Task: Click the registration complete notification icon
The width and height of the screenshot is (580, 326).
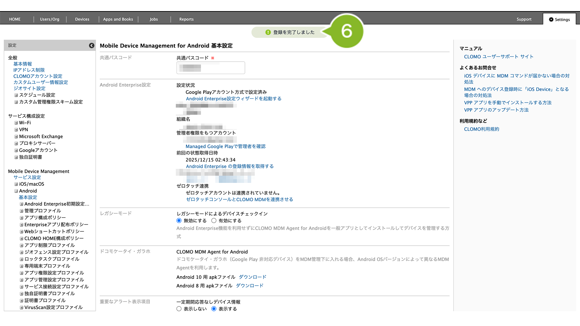Action: pyautogui.click(x=268, y=32)
